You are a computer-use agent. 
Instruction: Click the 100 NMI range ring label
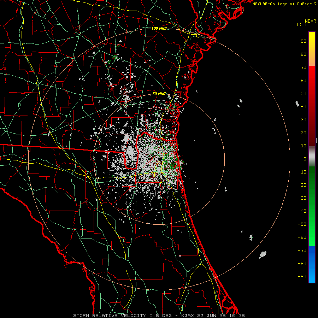[x=159, y=28]
